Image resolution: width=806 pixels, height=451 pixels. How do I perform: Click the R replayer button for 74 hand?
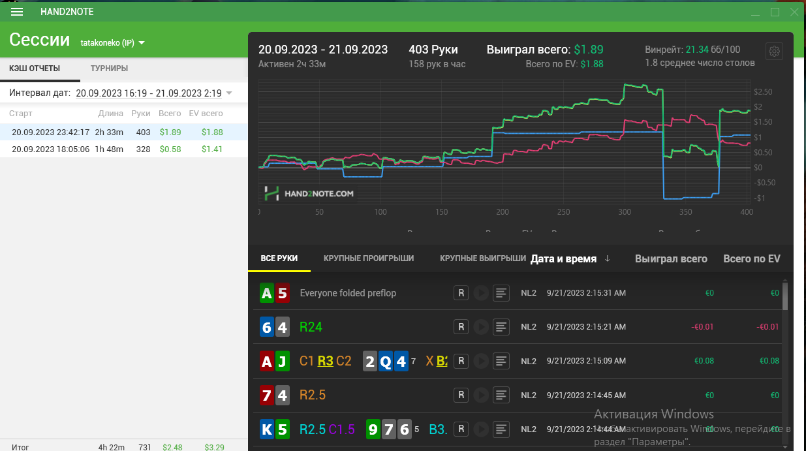coord(461,395)
